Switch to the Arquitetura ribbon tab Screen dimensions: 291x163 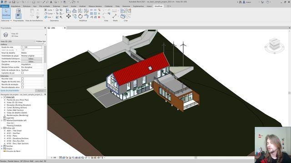pyautogui.click(x=15, y=6)
